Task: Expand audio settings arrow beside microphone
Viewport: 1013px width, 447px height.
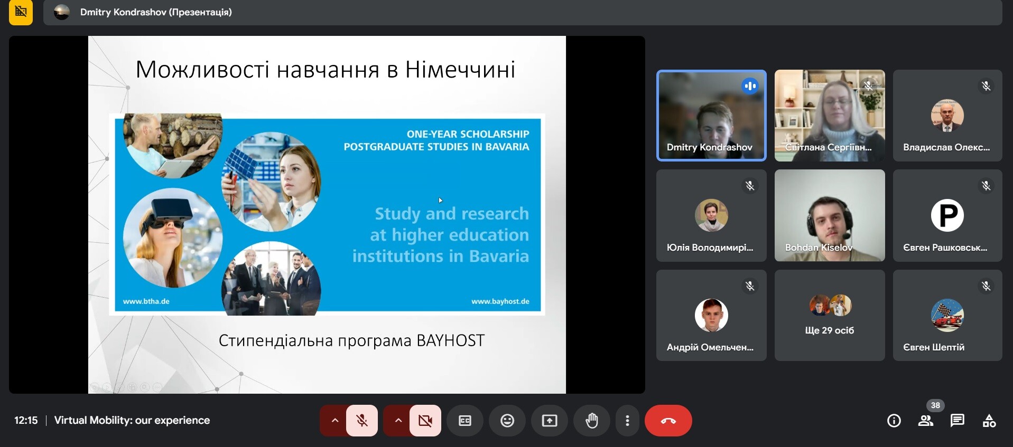Action: click(x=334, y=421)
